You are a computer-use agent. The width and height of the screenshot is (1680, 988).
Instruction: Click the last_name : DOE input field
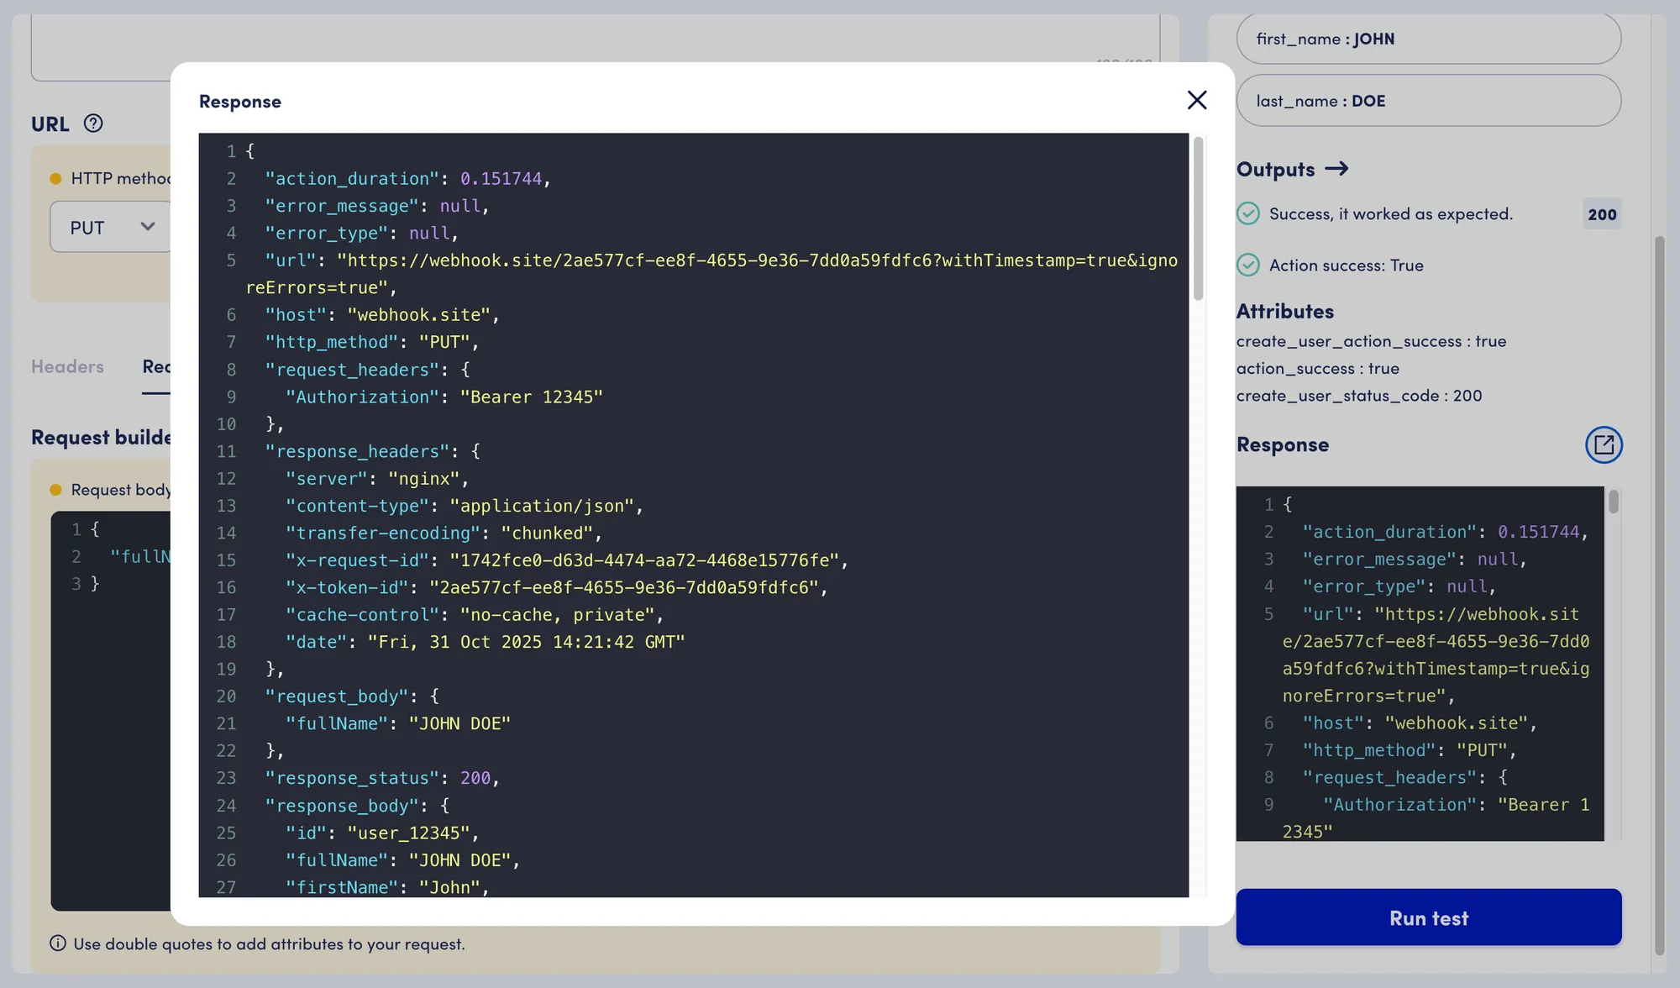(x=1429, y=101)
